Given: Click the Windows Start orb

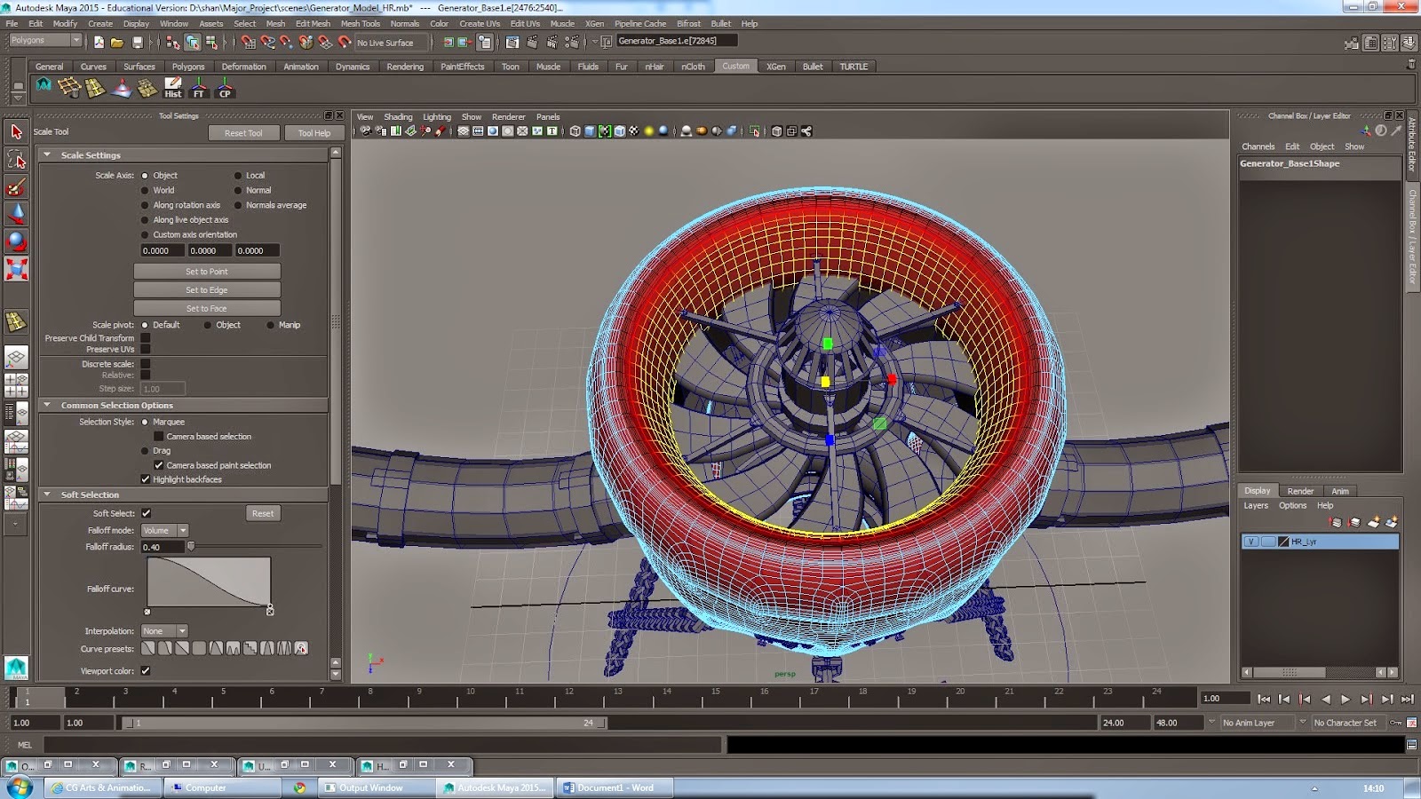Looking at the screenshot, I should point(19,787).
